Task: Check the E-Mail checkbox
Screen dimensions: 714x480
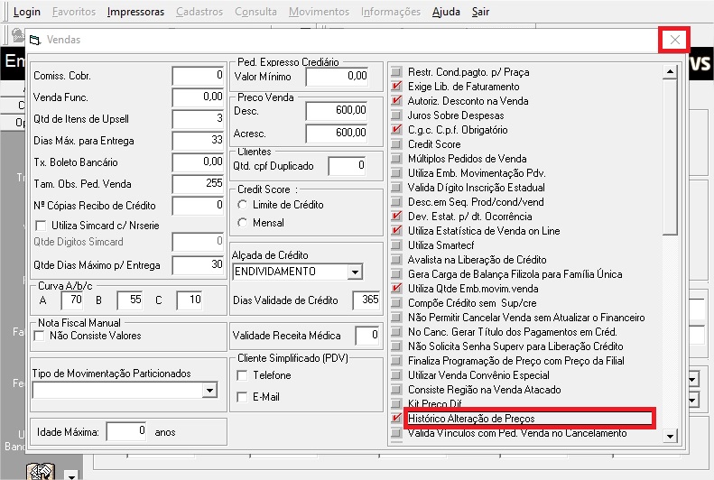Action: click(242, 397)
